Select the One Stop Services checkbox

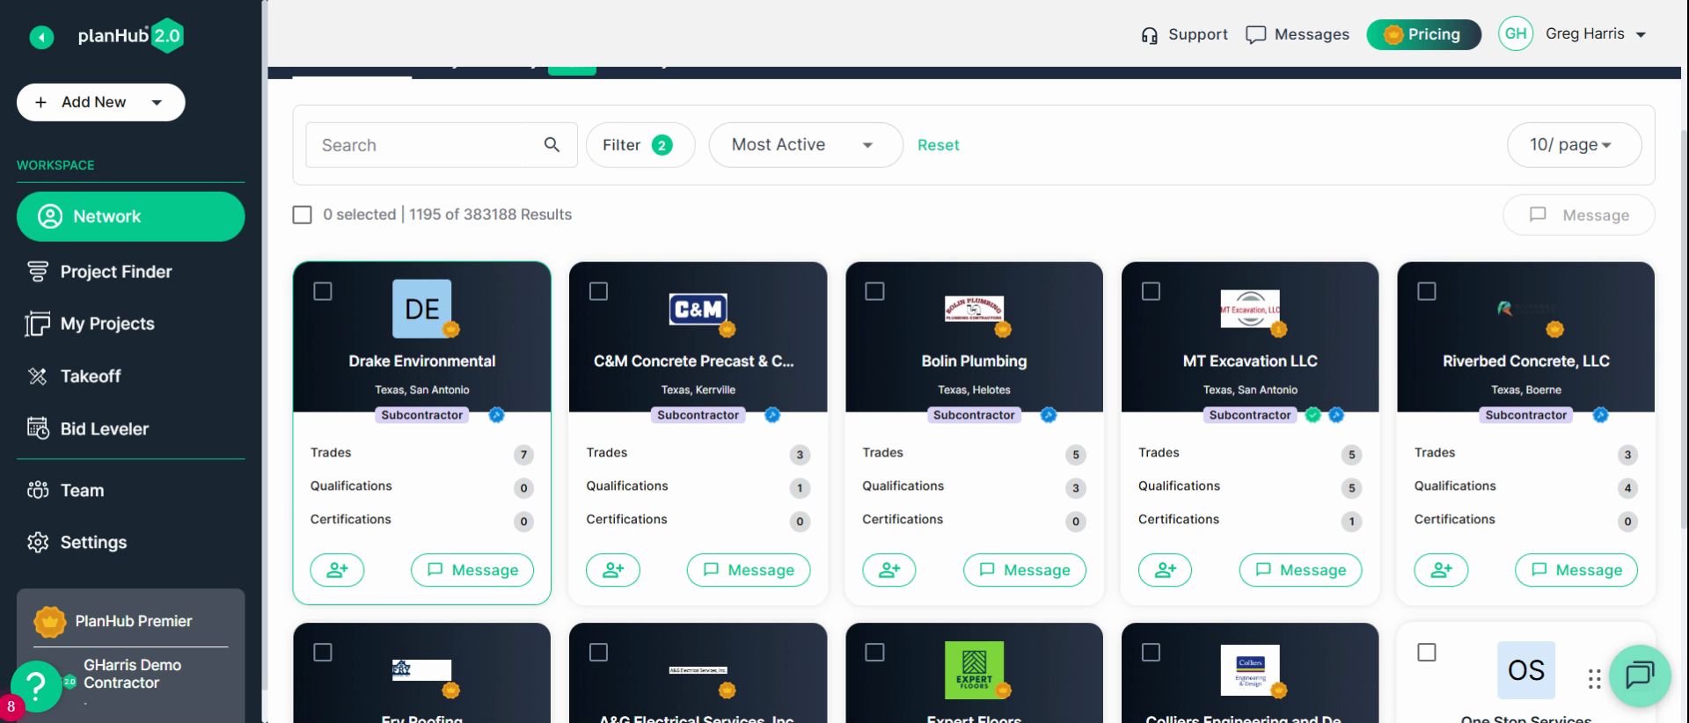coord(1427,653)
